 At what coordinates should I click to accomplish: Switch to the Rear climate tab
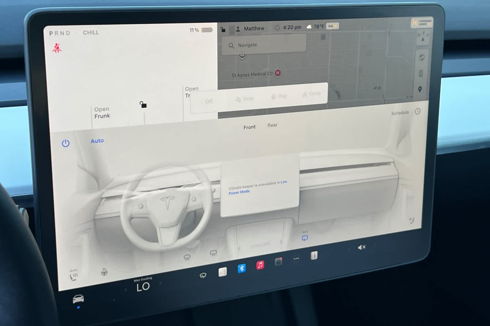(273, 125)
